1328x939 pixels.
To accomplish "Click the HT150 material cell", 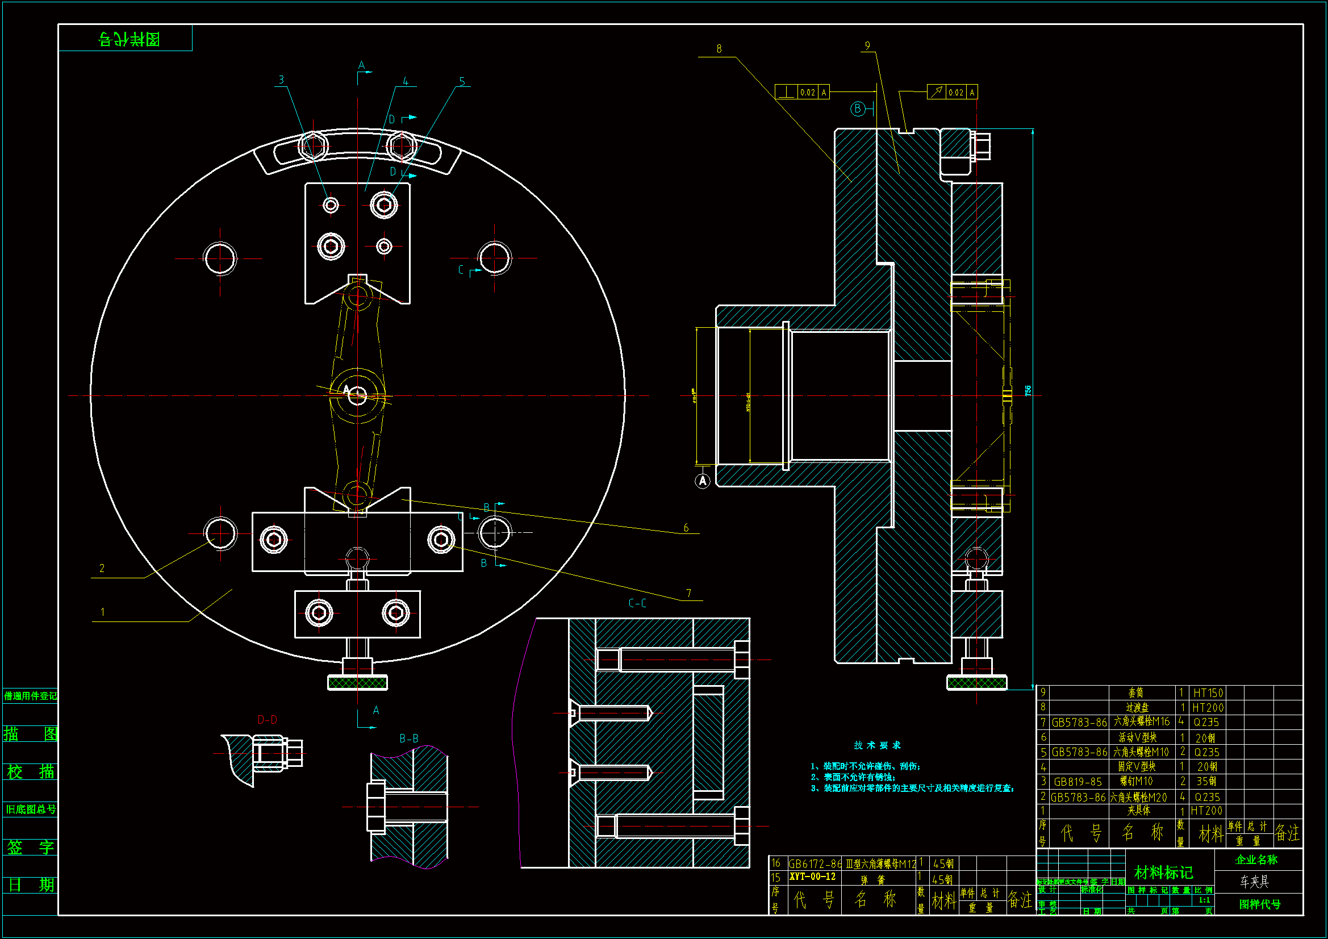I will coord(1208,692).
